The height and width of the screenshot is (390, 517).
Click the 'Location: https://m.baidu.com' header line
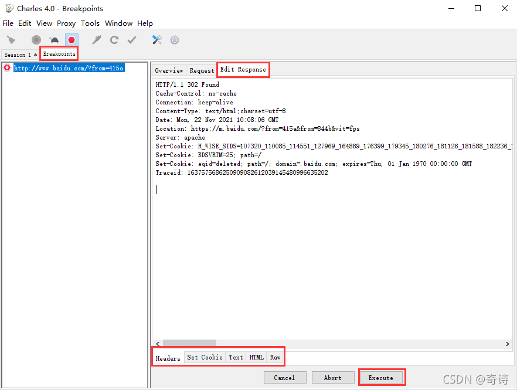[257, 128]
